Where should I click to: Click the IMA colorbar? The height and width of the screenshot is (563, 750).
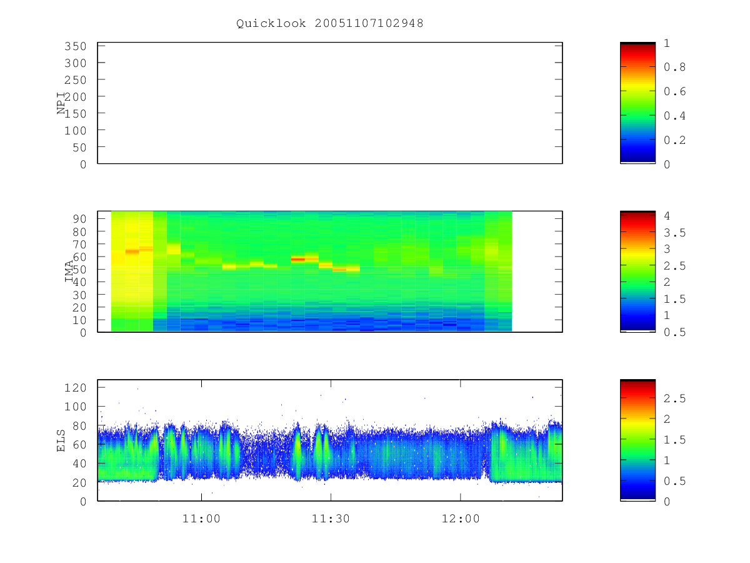point(637,271)
